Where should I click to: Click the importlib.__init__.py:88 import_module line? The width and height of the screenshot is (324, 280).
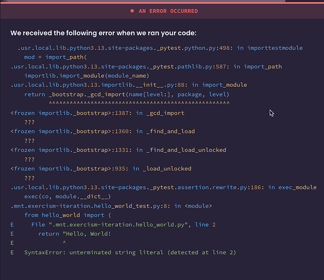click(x=129, y=85)
